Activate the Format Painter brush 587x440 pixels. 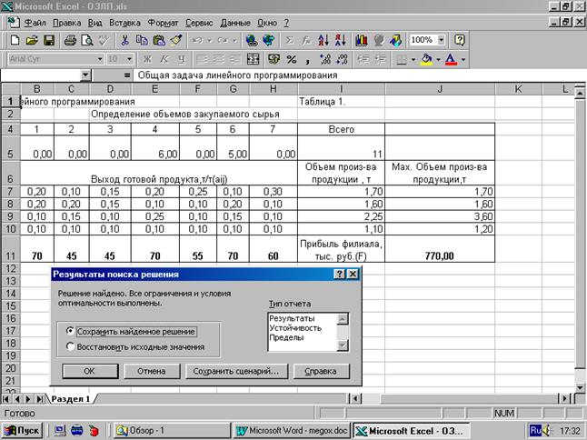(176, 40)
